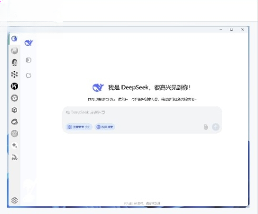
Task: Open the four-point sparkle assistant icon
Action: point(14,146)
